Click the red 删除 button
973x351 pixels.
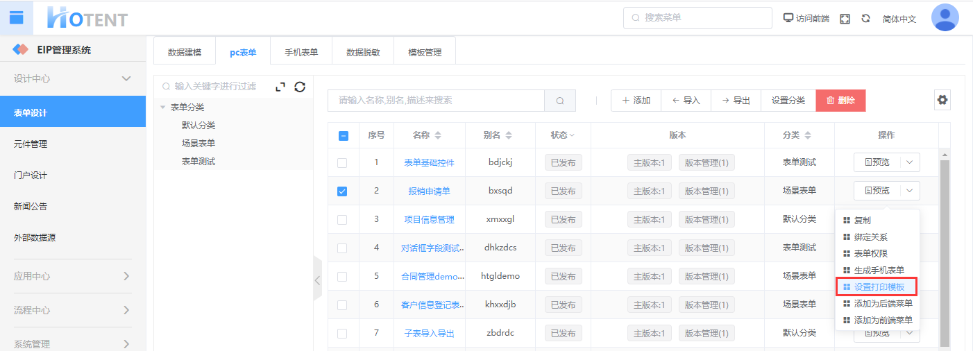pos(840,101)
